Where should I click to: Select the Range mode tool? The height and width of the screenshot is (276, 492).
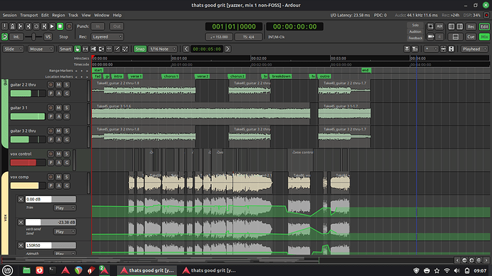click(86, 49)
